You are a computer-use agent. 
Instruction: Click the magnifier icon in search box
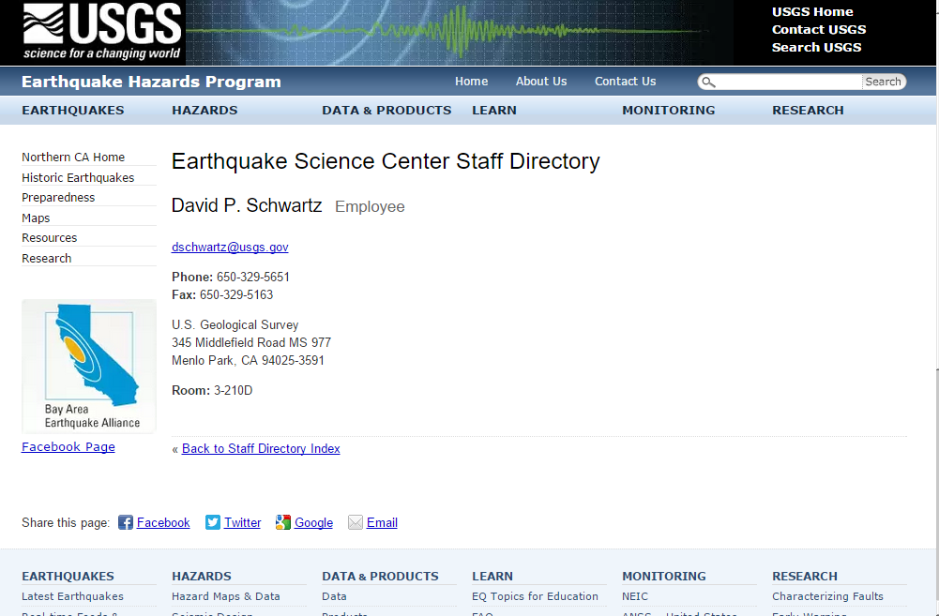[708, 82]
